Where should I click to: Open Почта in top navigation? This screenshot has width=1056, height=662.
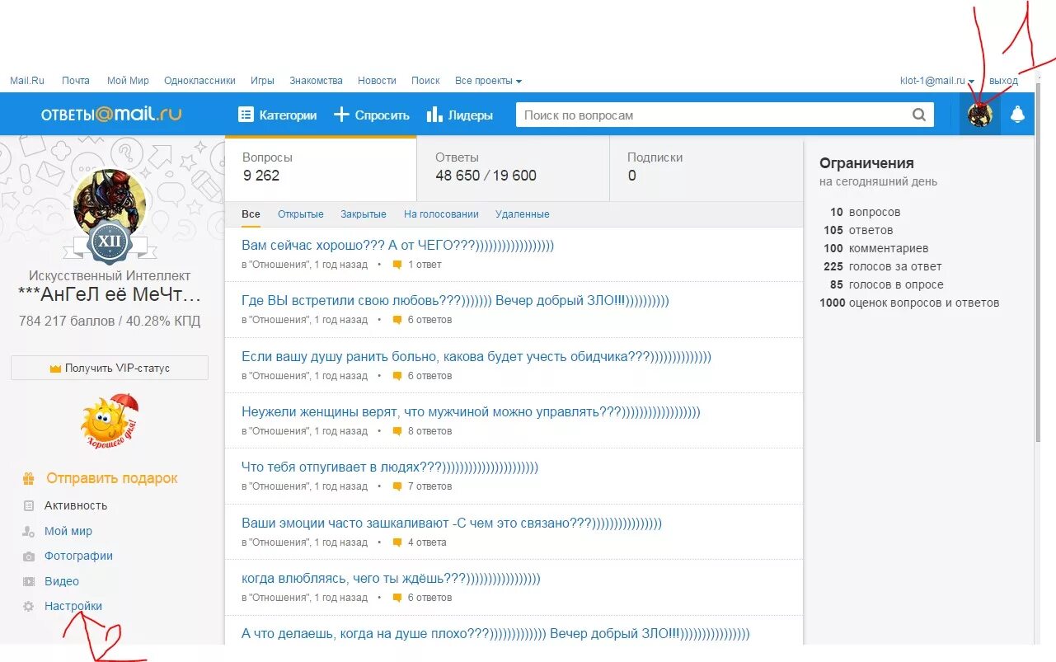click(76, 81)
